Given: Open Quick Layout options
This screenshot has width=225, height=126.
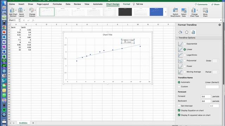Looking at the screenshot, I should click(21, 12).
